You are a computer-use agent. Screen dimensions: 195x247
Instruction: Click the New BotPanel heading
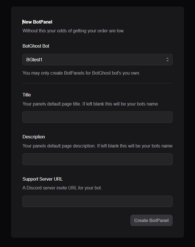37,22
